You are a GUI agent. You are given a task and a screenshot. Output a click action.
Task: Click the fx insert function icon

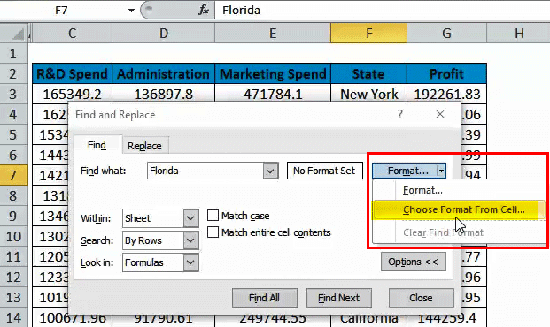click(x=204, y=10)
